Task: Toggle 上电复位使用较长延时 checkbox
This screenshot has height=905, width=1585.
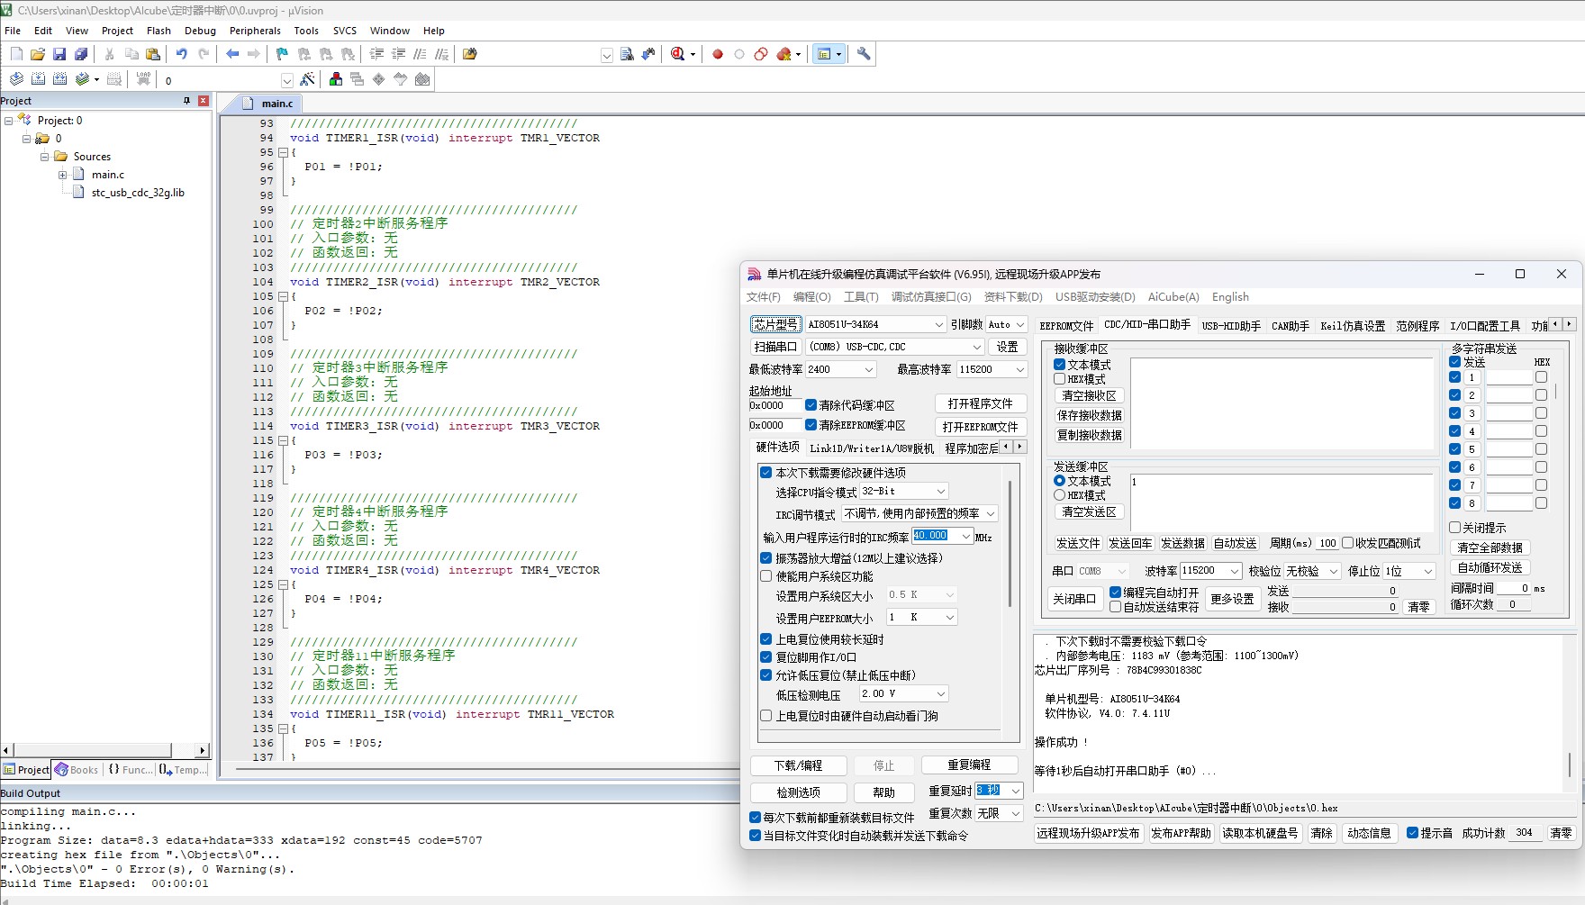Action: pos(765,639)
